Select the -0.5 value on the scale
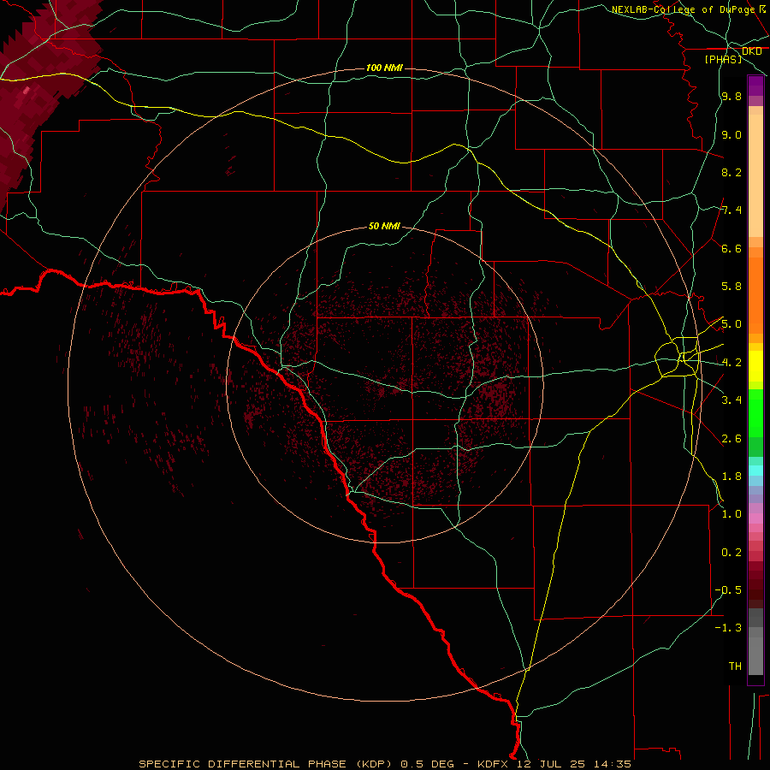This screenshot has height=770, width=770. click(728, 590)
